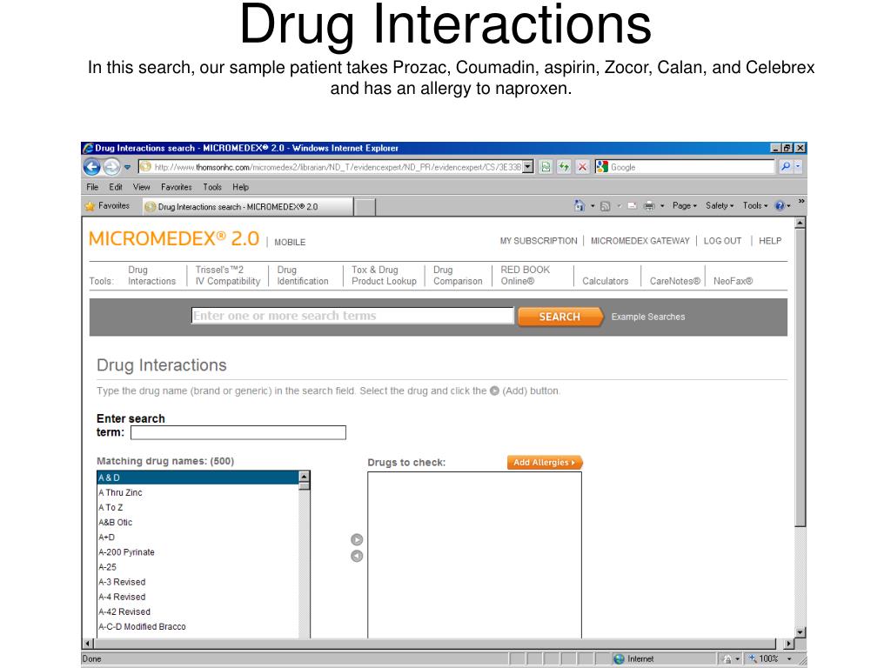Select the CareNotes tool
The width and height of the screenshot is (891, 668).
[x=674, y=281]
